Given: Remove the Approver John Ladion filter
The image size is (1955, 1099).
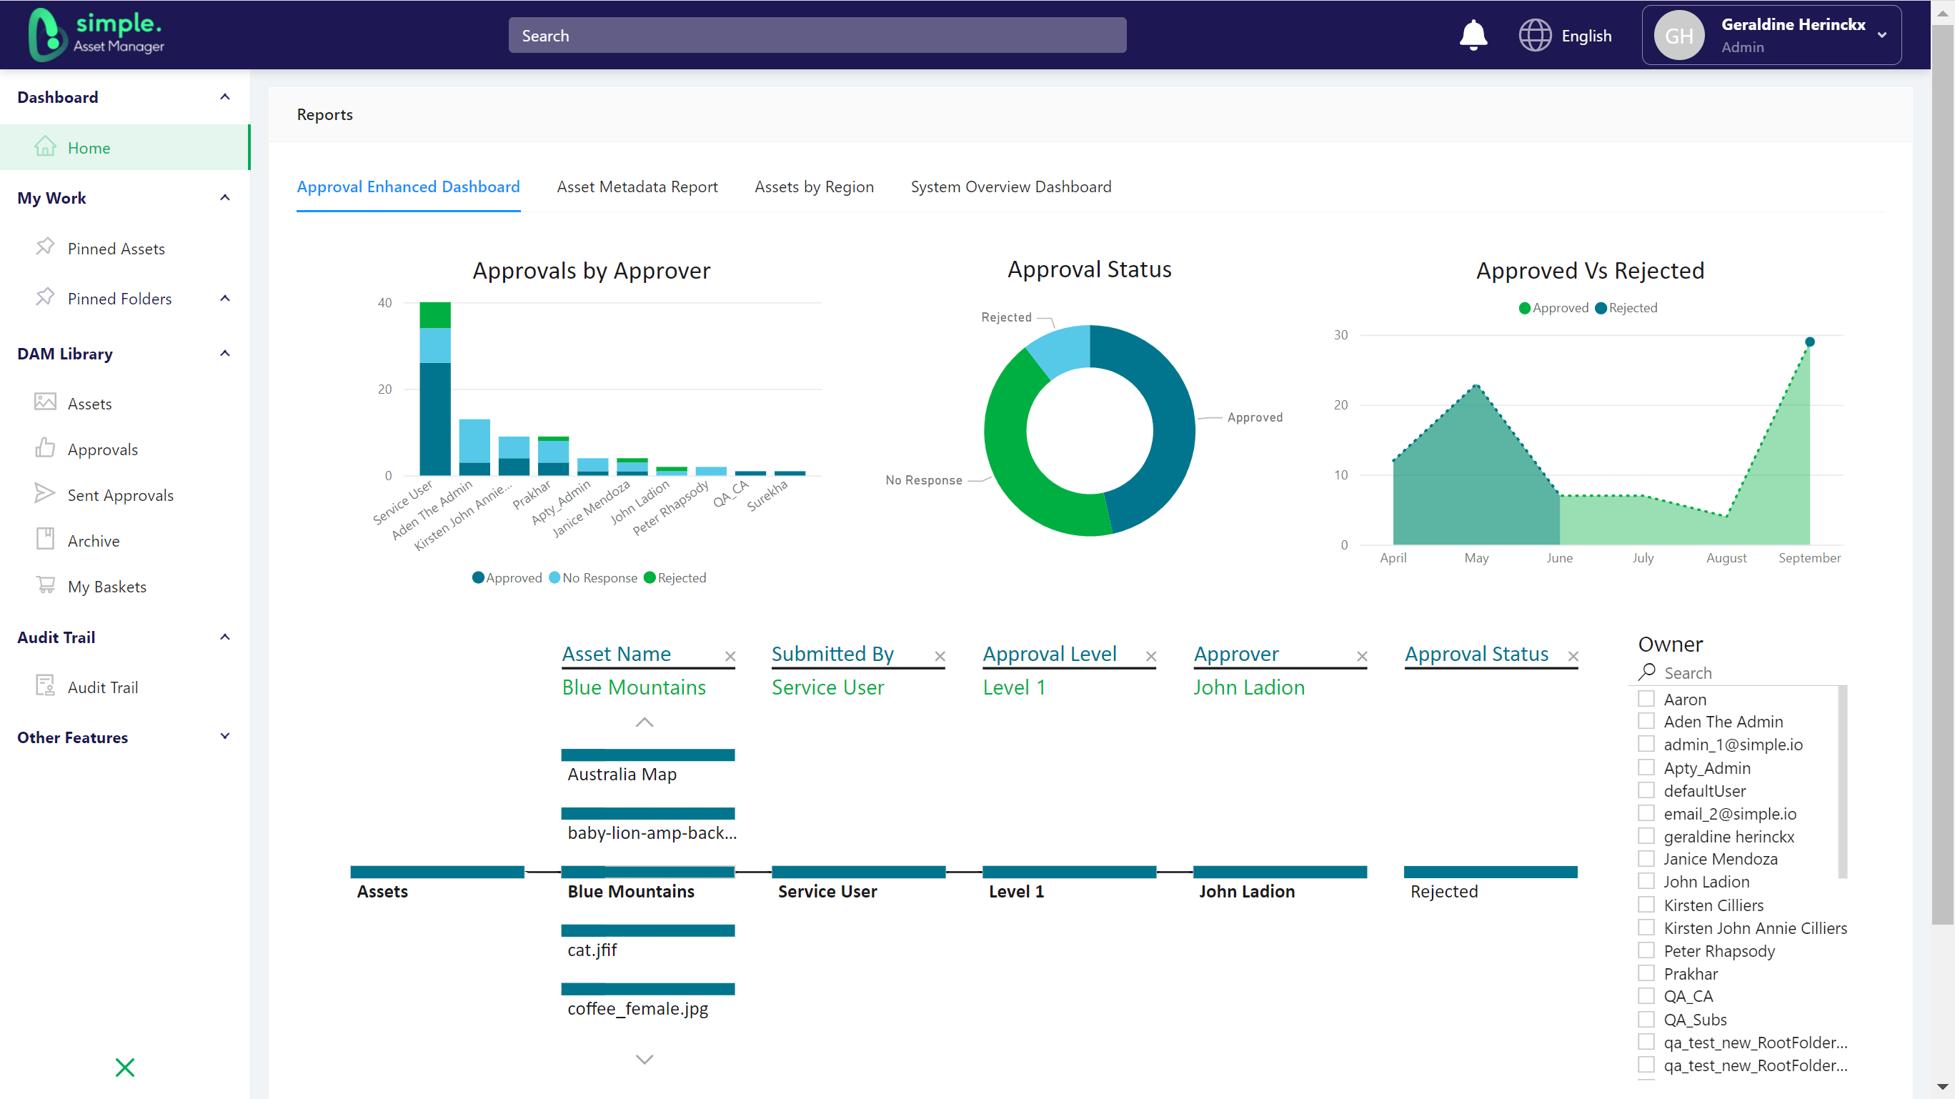Looking at the screenshot, I should pyautogui.click(x=1361, y=656).
